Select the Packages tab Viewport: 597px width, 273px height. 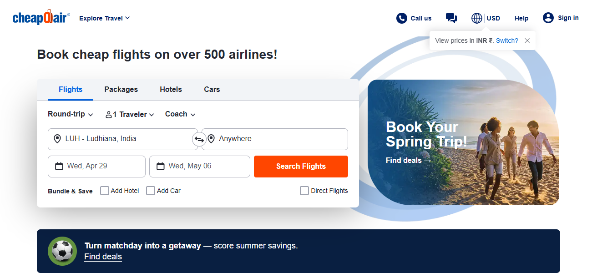coord(121,90)
